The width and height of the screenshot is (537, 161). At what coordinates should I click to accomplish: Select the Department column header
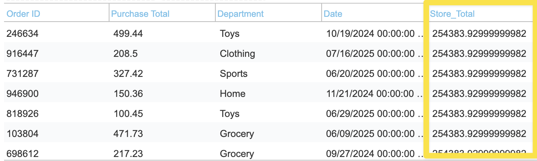tap(240, 14)
